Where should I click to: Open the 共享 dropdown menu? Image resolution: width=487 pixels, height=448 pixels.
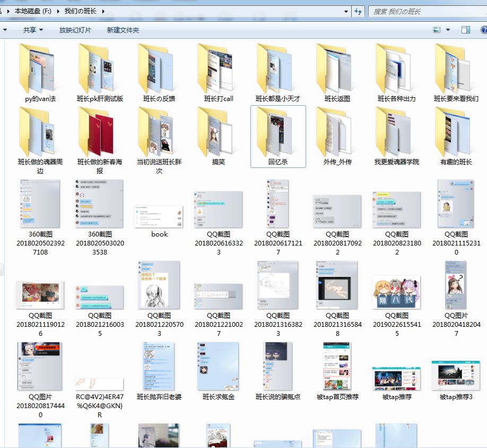coord(33,30)
